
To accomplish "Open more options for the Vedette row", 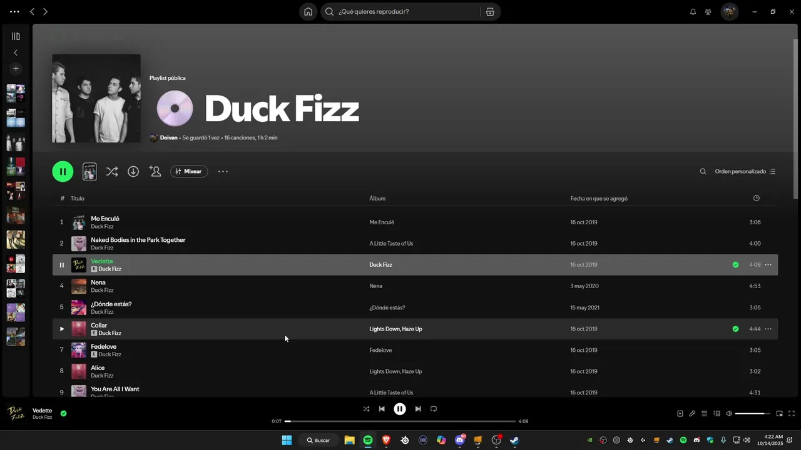I will [x=768, y=265].
